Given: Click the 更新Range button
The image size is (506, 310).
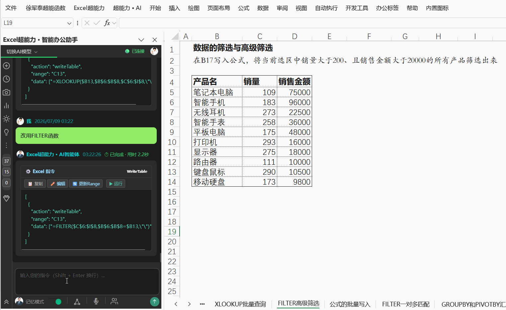Looking at the screenshot, I should pyautogui.click(x=86, y=184).
